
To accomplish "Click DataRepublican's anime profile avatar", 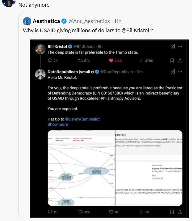I will click(40, 74).
